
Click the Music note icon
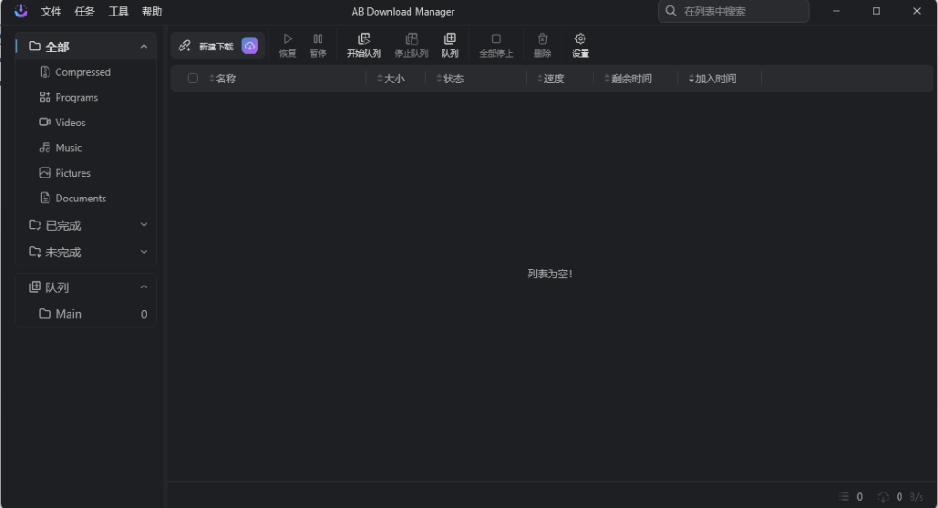tap(45, 147)
